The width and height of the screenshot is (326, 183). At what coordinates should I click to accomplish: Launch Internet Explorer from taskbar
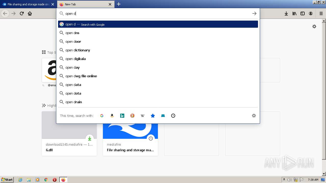pyautogui.click(x=20, y=180)
